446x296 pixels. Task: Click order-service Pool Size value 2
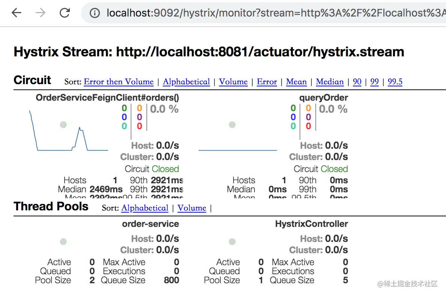pyautogui.click(x=92, y=280)
